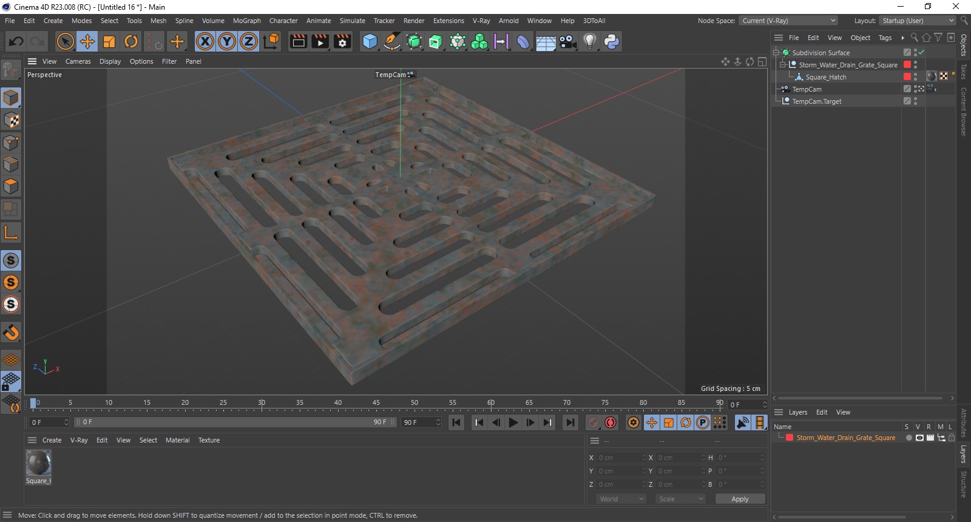Toggle layer solo for Storm_Water_Drain_Grate_Square
971x522 pixels.
908,438
